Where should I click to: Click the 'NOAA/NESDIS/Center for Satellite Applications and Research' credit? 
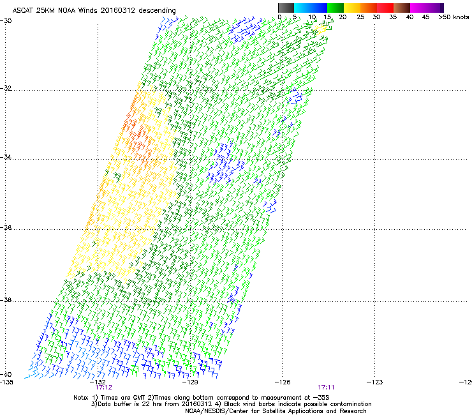[276, 411]
